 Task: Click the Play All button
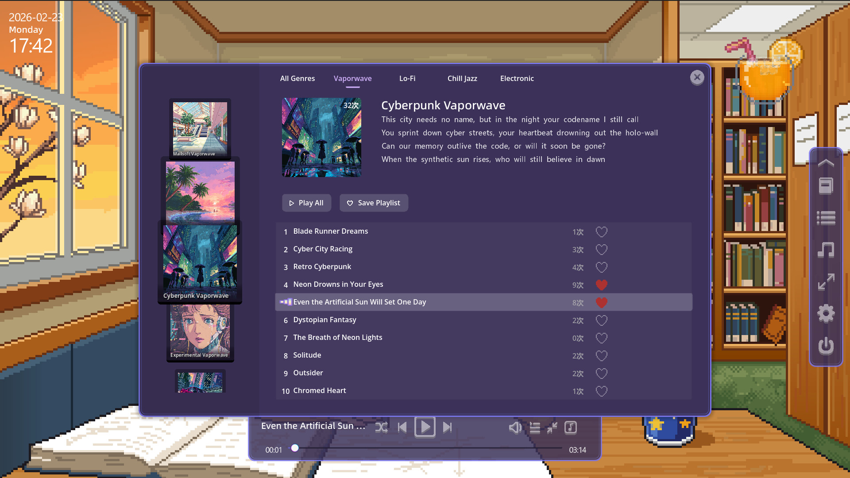(306, 203)
